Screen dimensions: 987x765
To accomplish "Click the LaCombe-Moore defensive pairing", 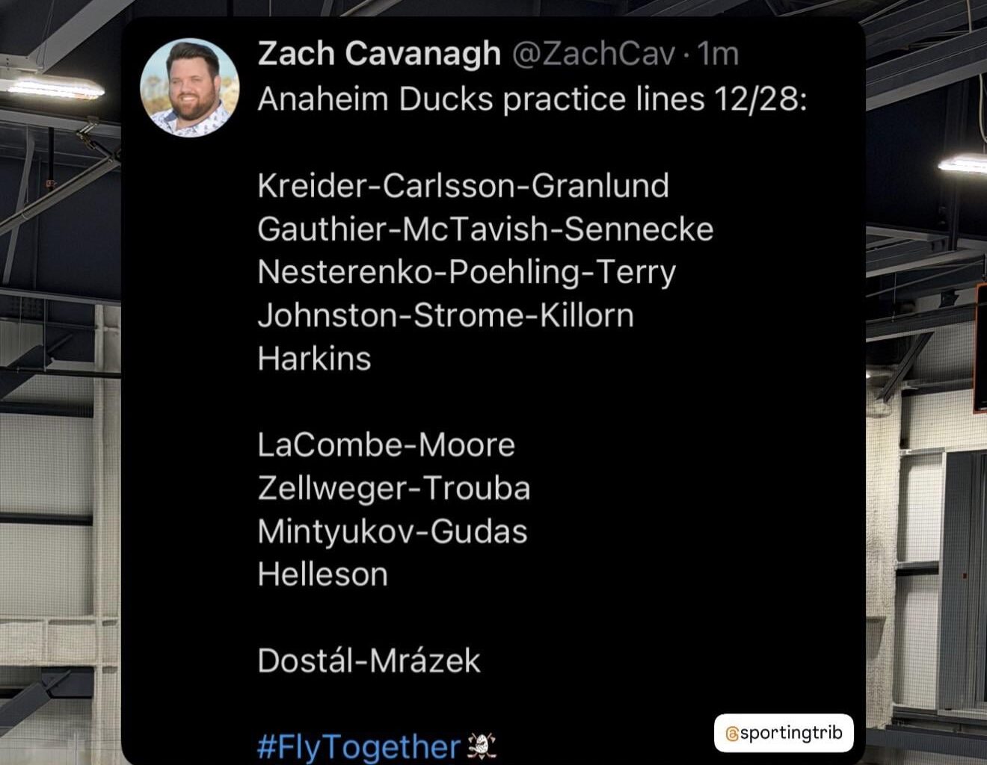I will (x=385, y=445).
